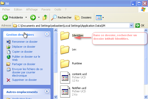Click the Déplacer ce dossier link

23,47
